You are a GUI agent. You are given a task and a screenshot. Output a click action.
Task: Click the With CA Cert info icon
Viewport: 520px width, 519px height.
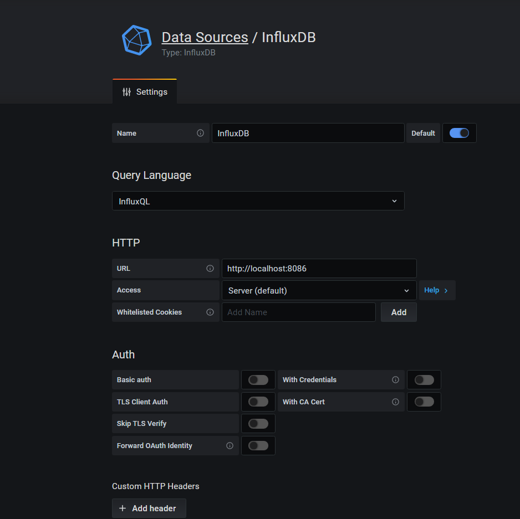click(x=395, y=402)
